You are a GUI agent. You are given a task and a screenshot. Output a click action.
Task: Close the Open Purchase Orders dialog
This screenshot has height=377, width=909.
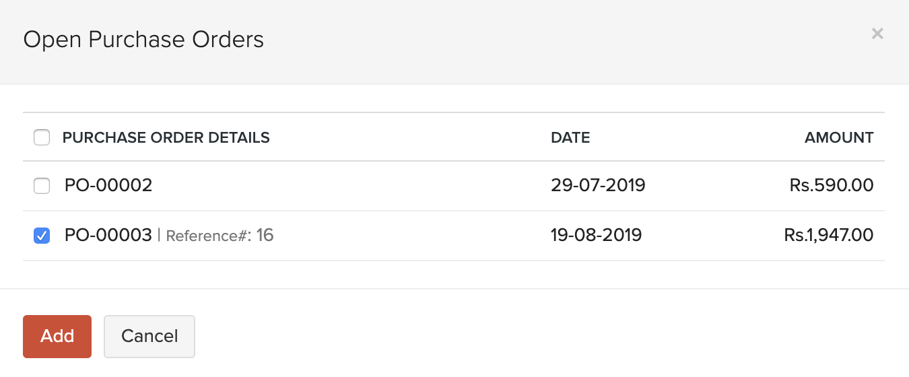pos(877,34)
